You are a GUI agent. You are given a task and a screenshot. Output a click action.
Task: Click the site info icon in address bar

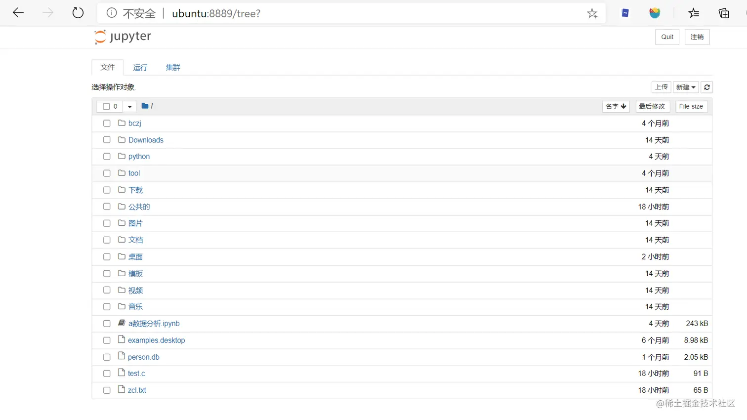pyautogui.click(x=112, y=13)
